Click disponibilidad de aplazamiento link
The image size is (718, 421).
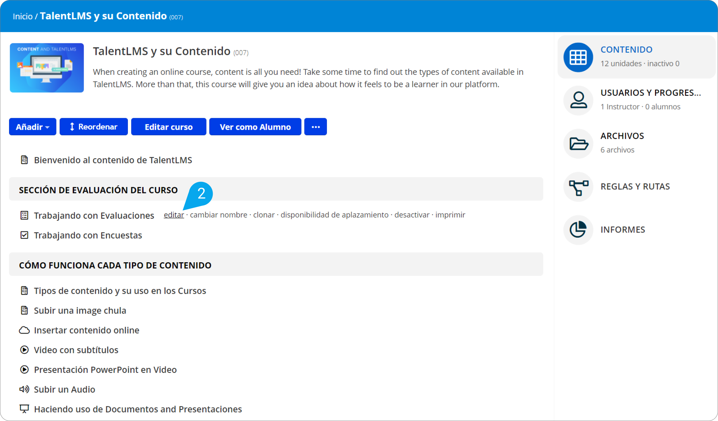(335, 215)
